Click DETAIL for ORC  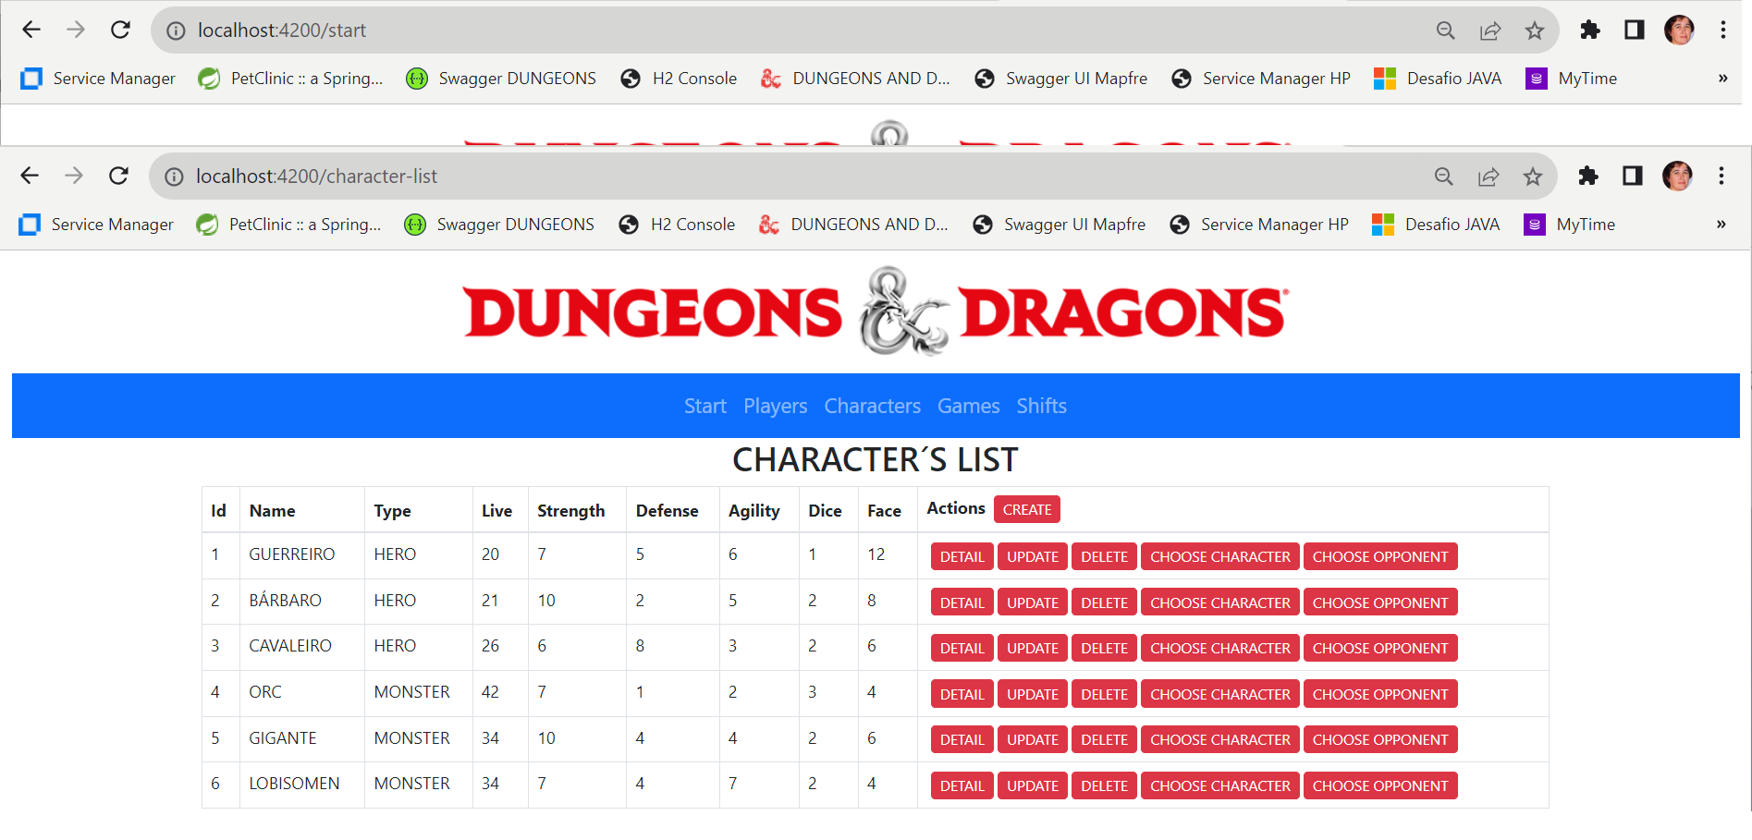point(962,694)
